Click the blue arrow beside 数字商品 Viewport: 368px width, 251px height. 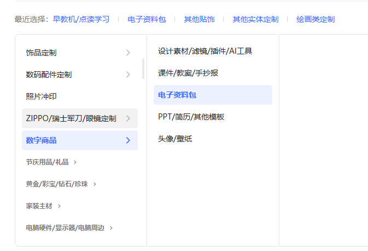(x=128, y=140)
